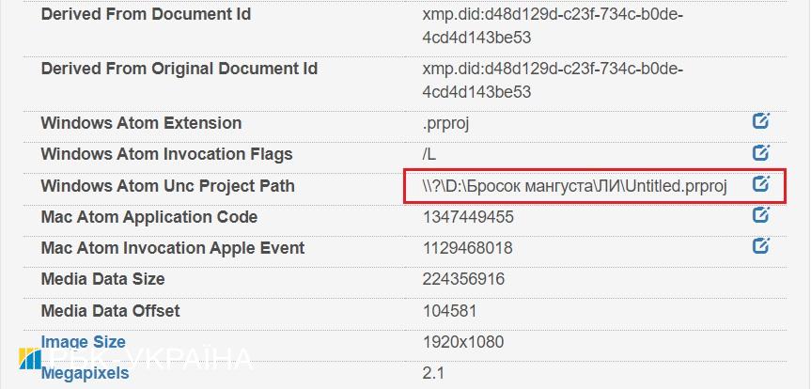Click the 2.1 megapixels value
This screenshot has height=389, width=811.
[x=433, y=373]
